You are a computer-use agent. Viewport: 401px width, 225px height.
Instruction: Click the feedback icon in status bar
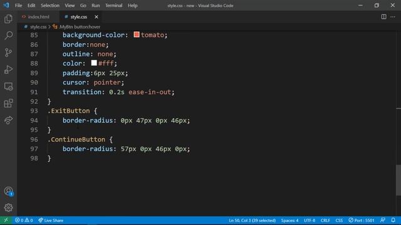(383, 220)
